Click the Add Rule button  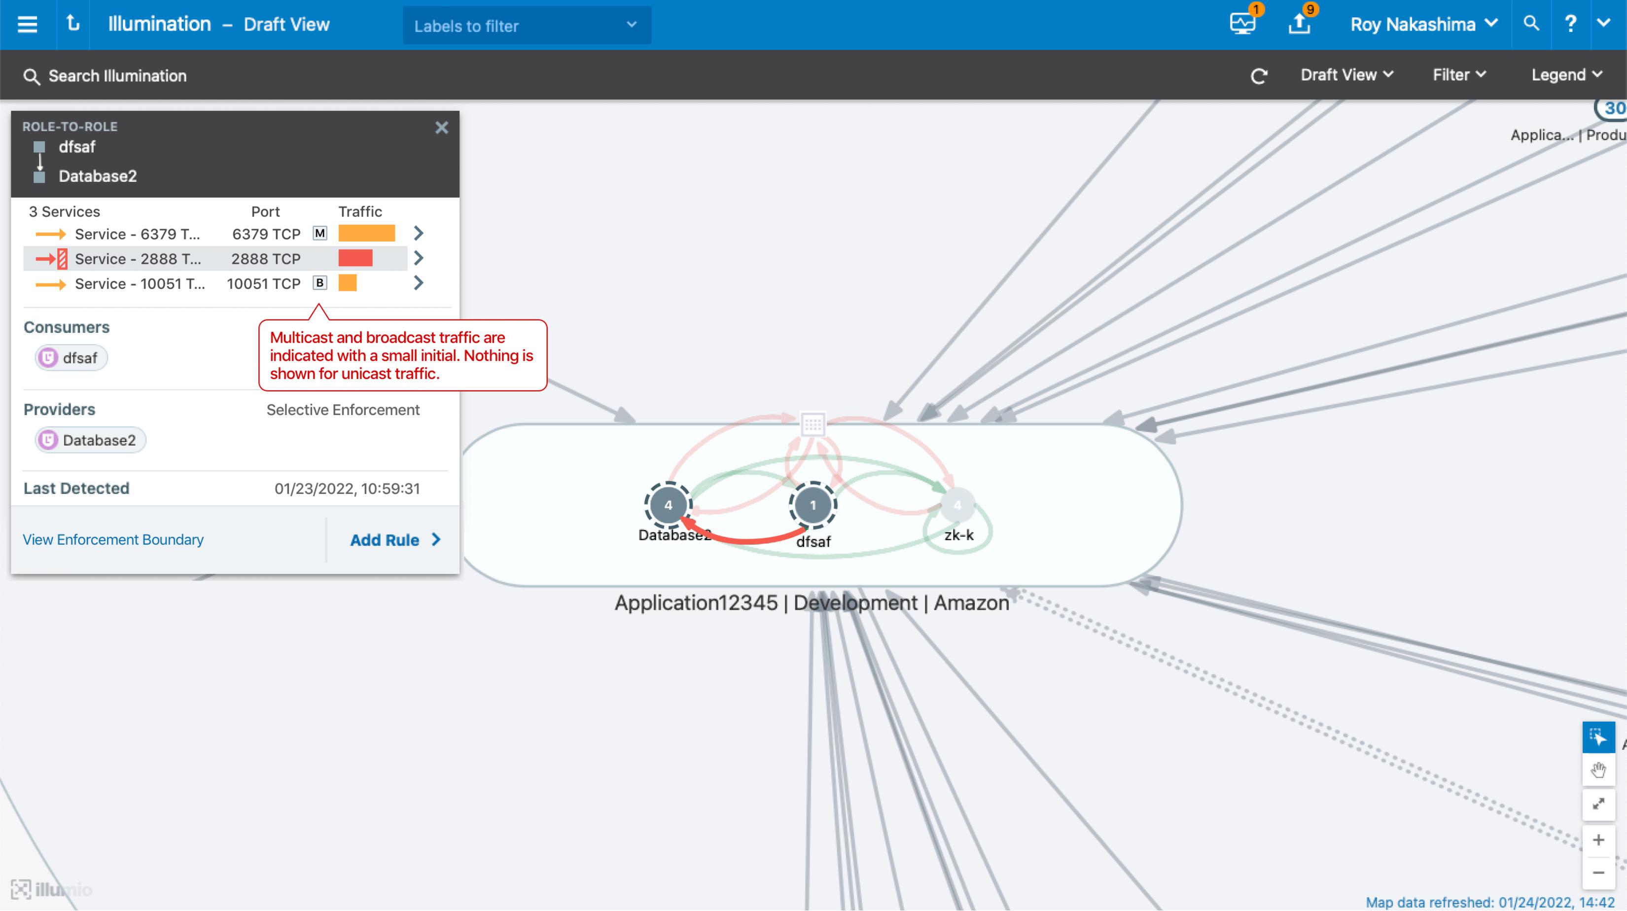(395, 540)
